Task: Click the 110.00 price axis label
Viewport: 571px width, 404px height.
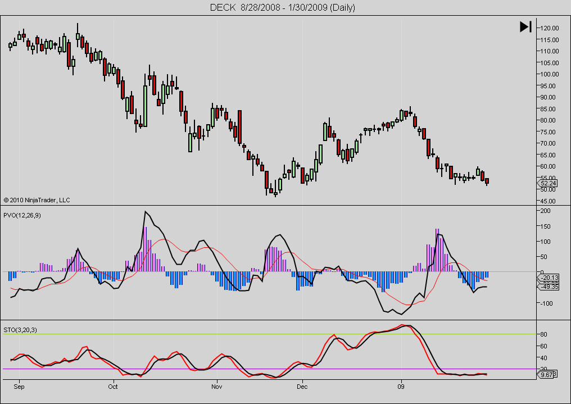Action: click(x=550, y=51)
